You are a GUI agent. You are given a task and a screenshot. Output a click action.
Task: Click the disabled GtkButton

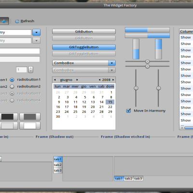pyautogui.click(x=84, y=38)
